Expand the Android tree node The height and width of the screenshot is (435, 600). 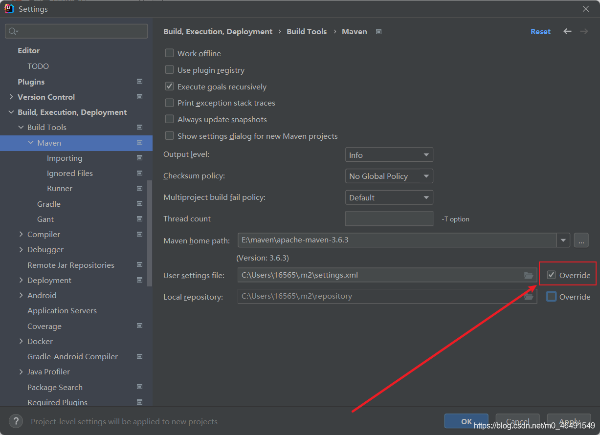21,295
